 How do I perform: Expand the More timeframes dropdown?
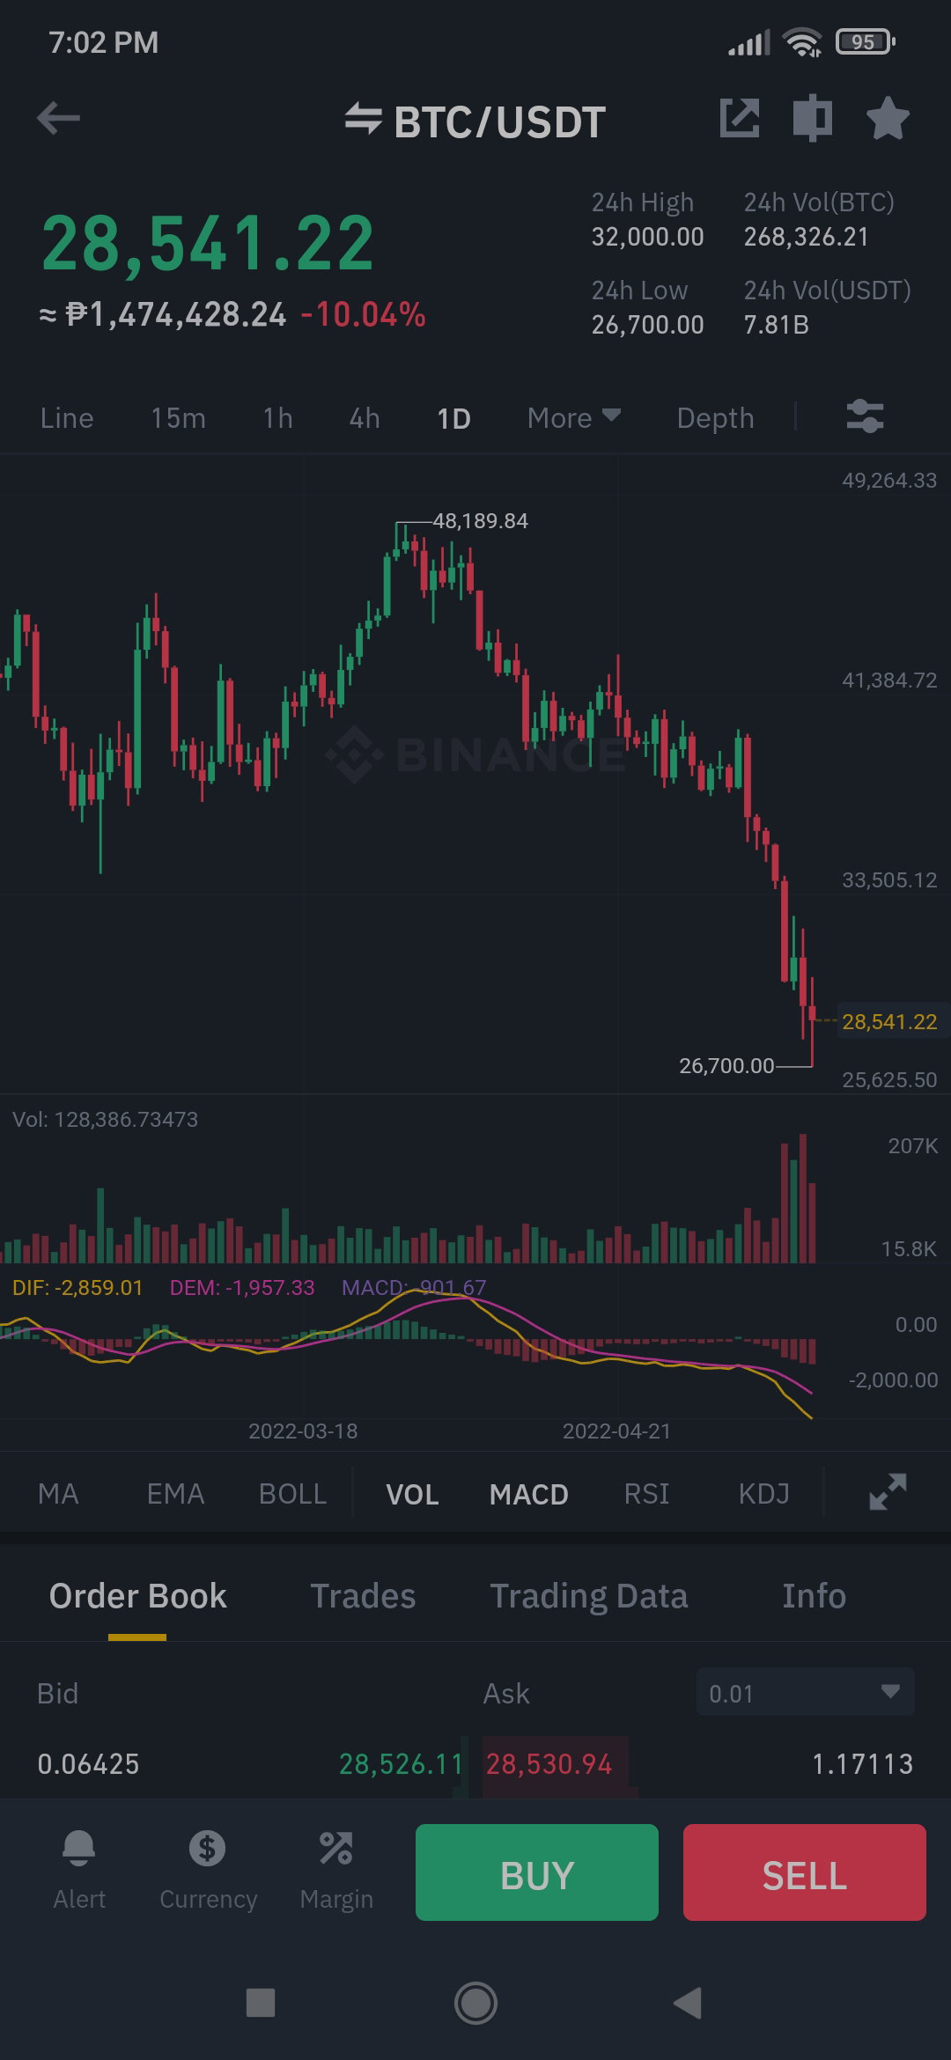coord(574,417)
